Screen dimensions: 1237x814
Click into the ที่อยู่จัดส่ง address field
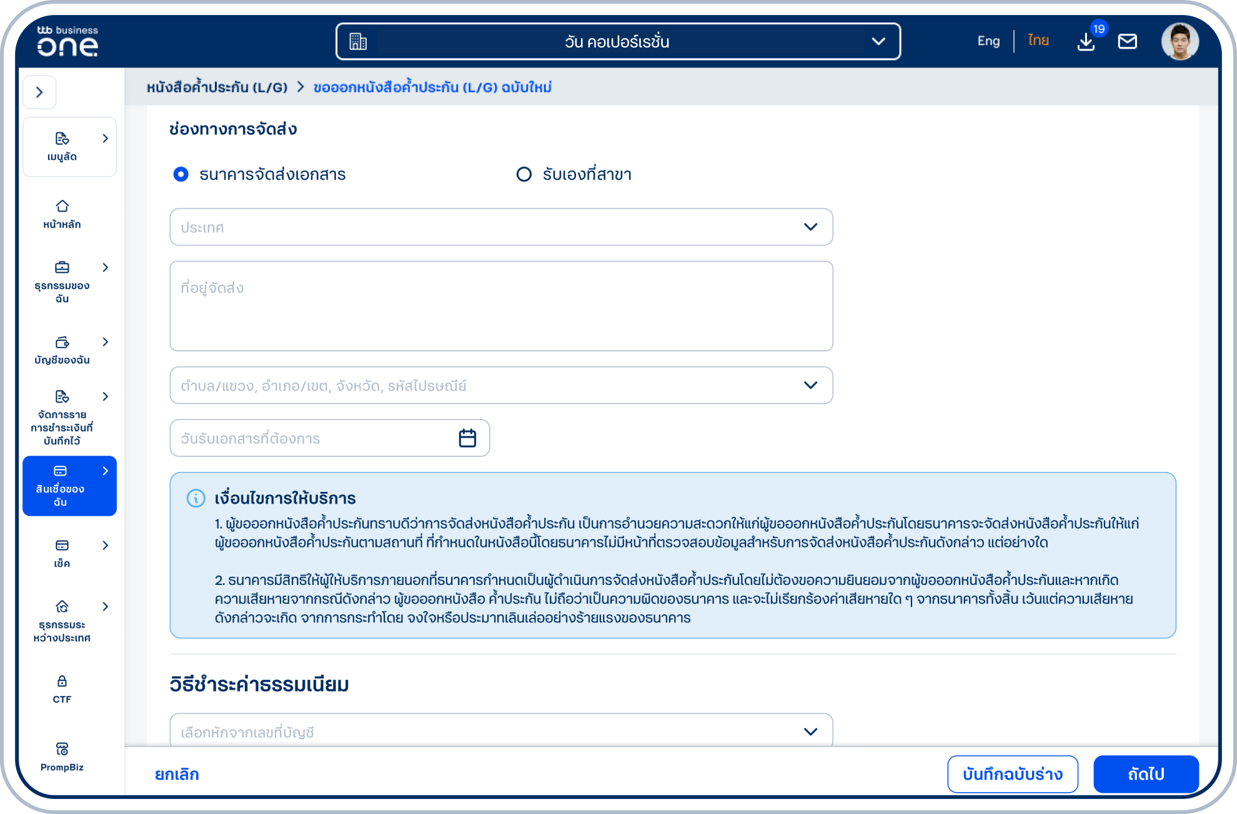[x=500, y=306]
